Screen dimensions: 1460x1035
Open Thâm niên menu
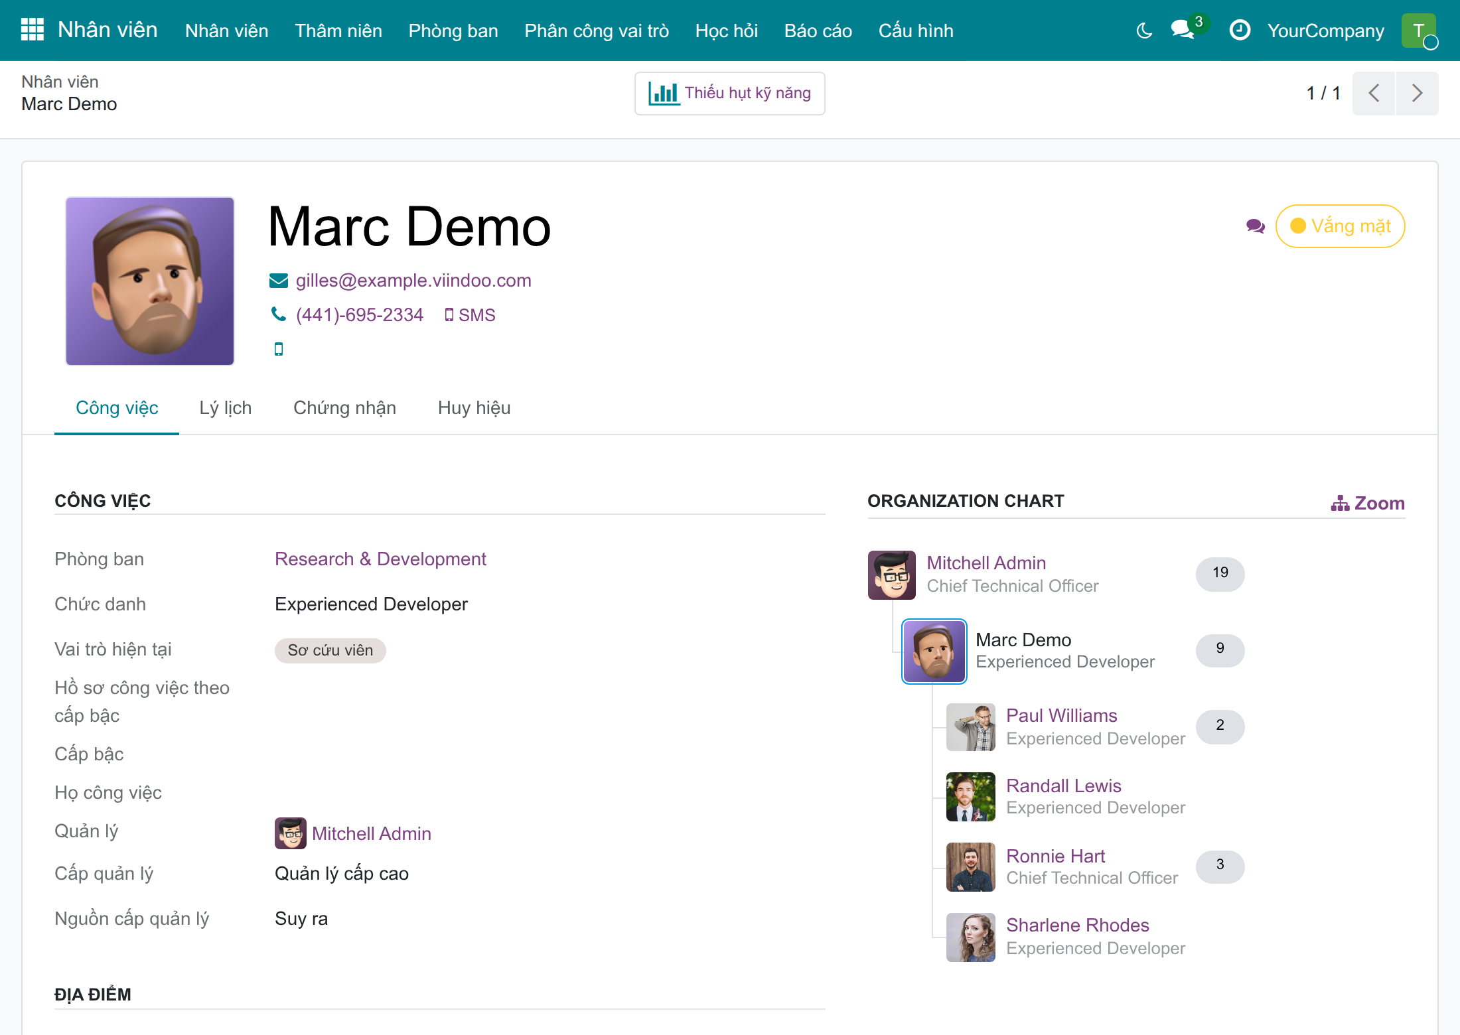pyautogui.click(x=338, y=31)
